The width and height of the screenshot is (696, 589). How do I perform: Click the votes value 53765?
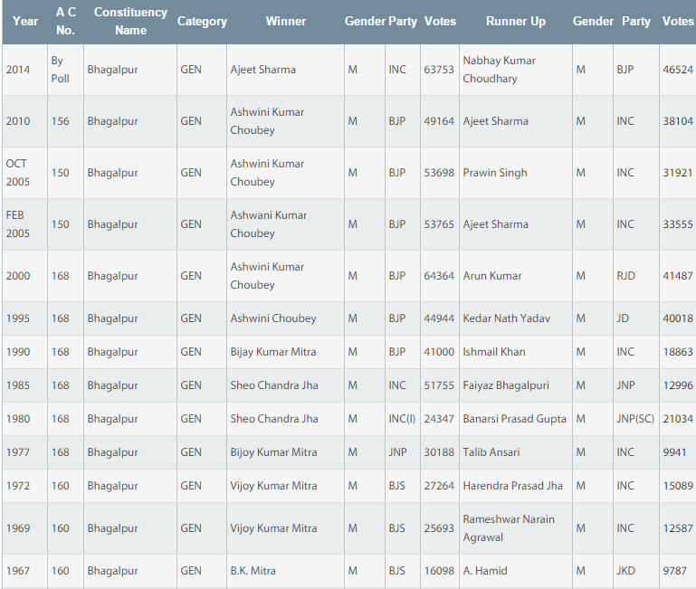439,224
